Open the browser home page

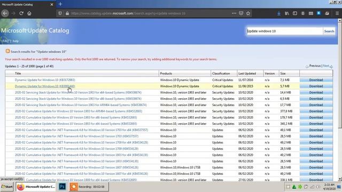[x=29, y=13]
